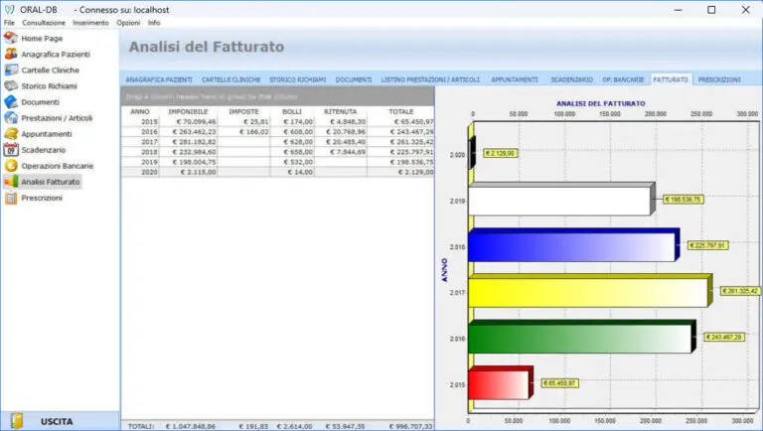This screenshot has height=431, width=763.
Task: Open Home Page sidebar icon
Action: (x=11, y=38)
